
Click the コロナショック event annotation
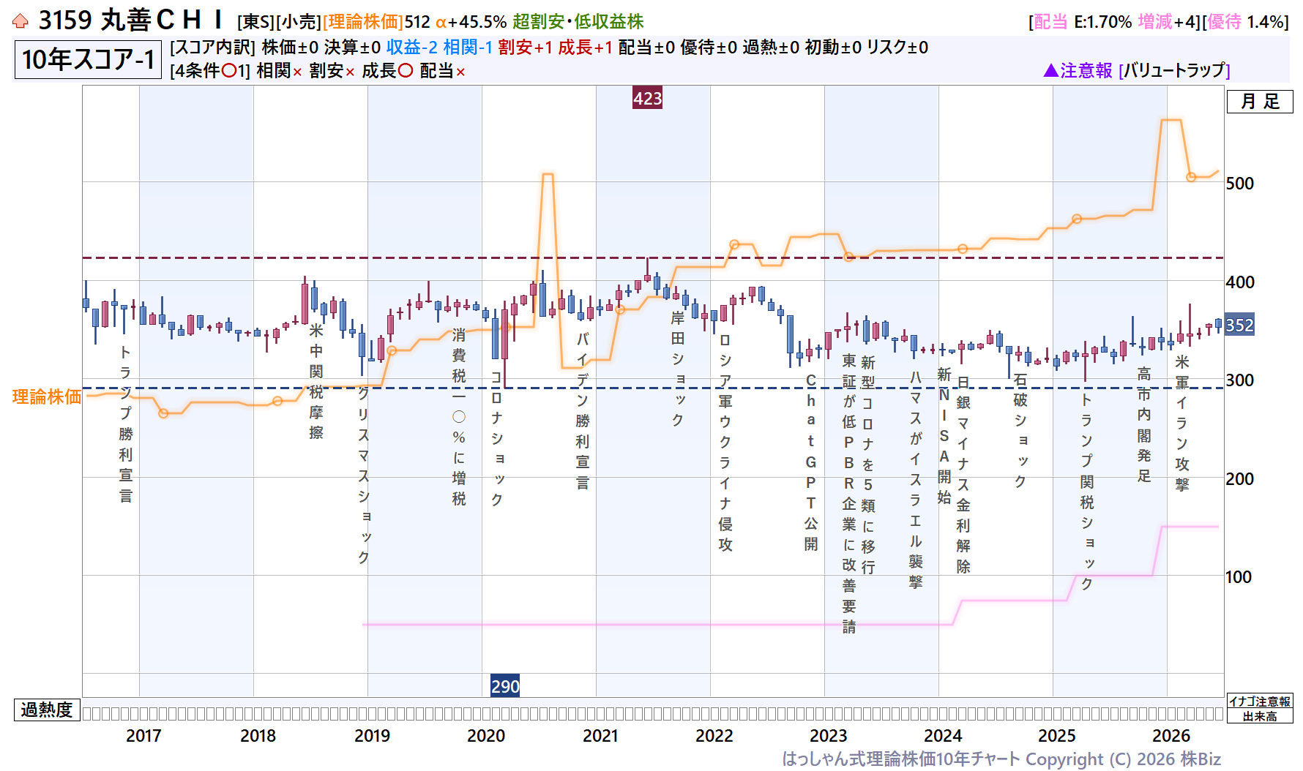point(496,438)
